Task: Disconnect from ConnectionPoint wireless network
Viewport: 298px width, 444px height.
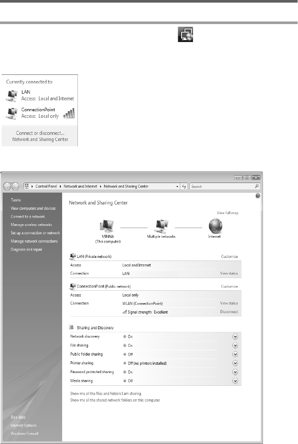Action: tap(229, 312)
